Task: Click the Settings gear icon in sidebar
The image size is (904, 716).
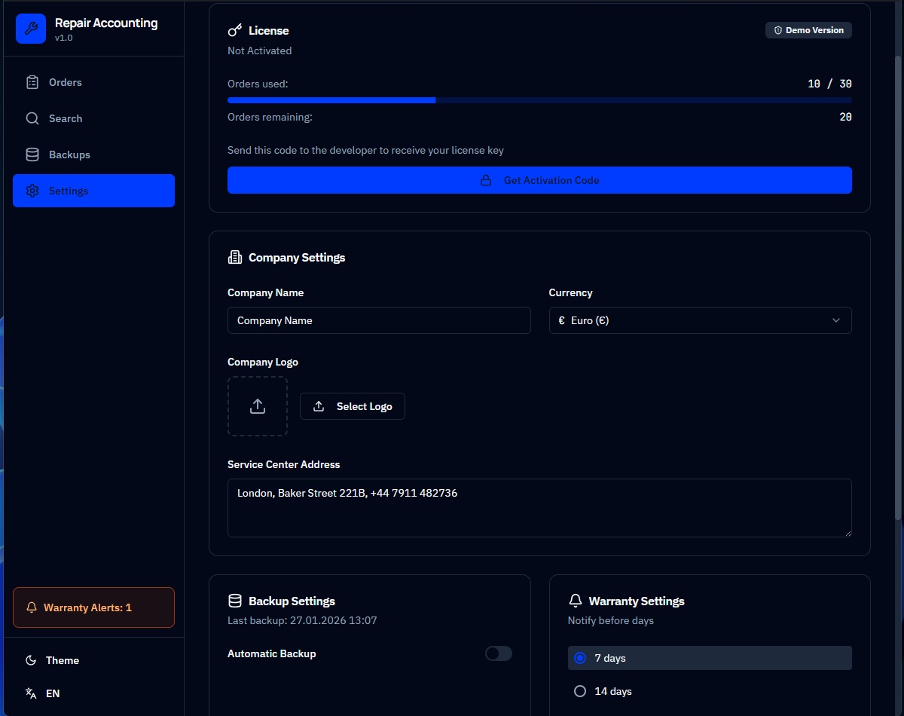Action: [x=32, y=191]
